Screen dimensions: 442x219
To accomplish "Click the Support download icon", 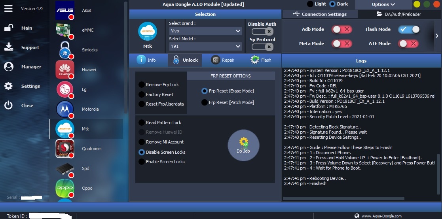I will pyautogui.click(x=8, y=47).
